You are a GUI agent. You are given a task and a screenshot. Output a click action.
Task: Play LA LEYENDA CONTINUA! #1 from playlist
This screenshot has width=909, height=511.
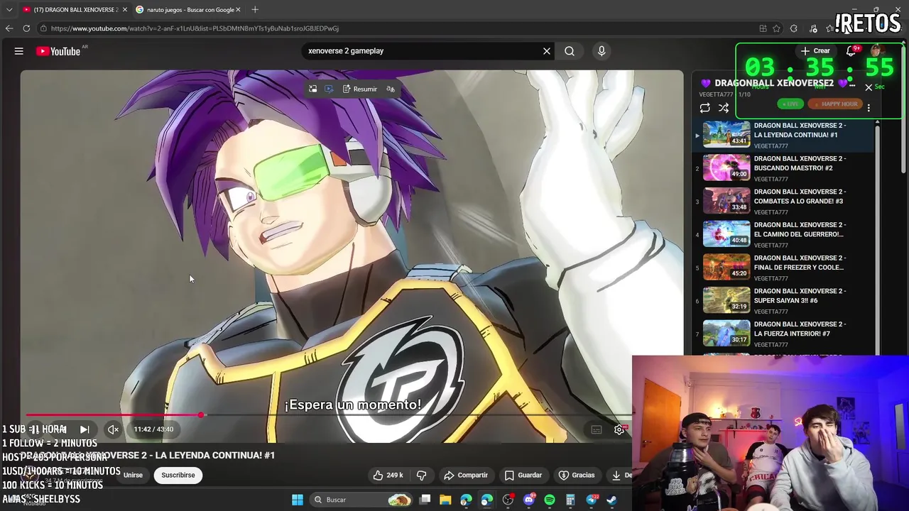[784, 135]
